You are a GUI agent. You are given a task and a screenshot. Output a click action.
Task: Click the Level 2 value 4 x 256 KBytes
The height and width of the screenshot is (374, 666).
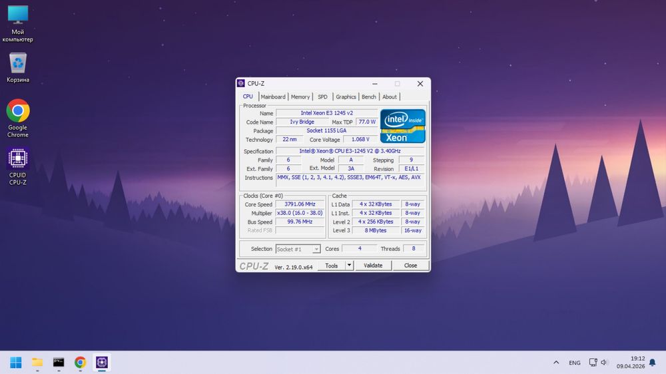click(x=376, y=222)
